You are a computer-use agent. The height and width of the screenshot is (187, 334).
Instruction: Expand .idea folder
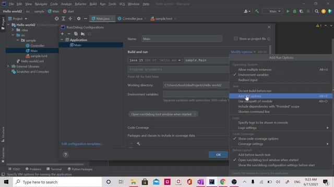click(x=13, y=30)
